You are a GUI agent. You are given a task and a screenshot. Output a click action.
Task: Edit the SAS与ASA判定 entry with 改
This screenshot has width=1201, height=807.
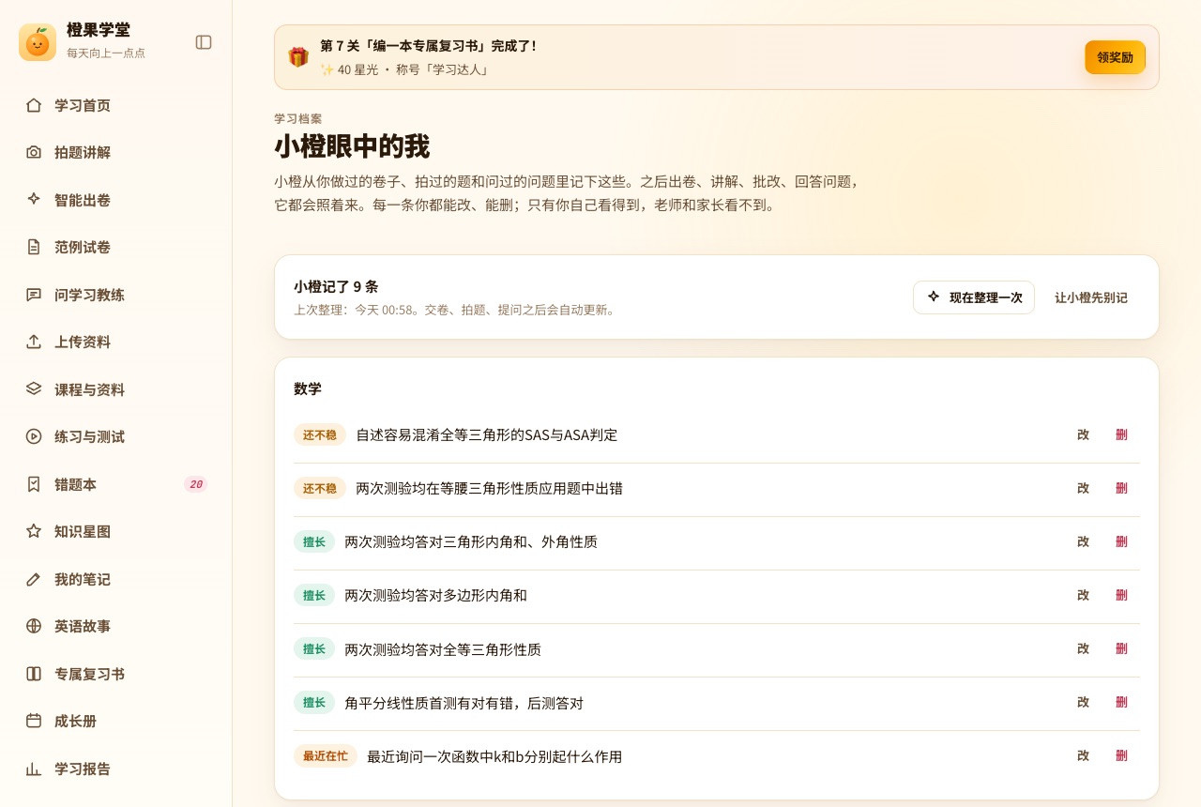pyautogui.click(x=1083, y=434)
